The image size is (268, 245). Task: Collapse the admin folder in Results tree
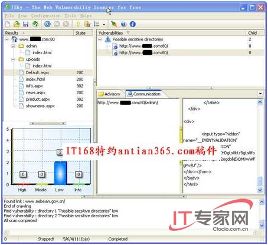(x=13, y=46)
